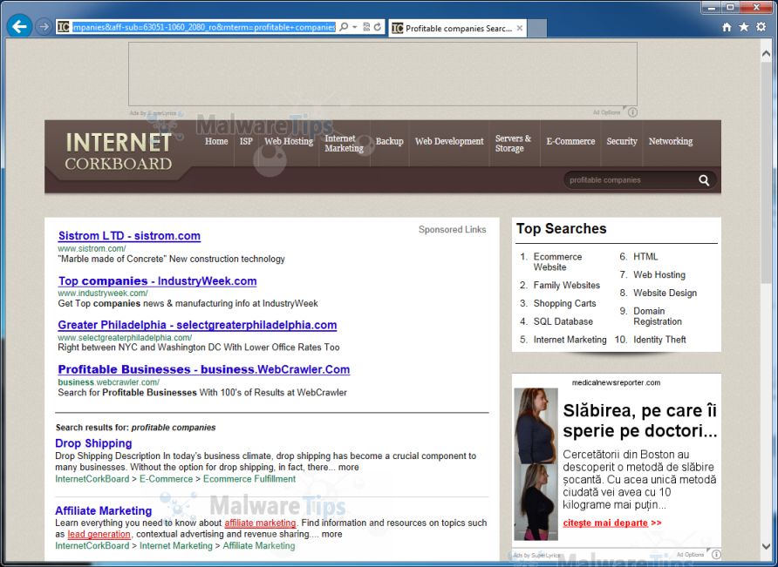Screen dimensions: 778x567
Task: Click the red lead generation inline link
Action: (99, 534)
